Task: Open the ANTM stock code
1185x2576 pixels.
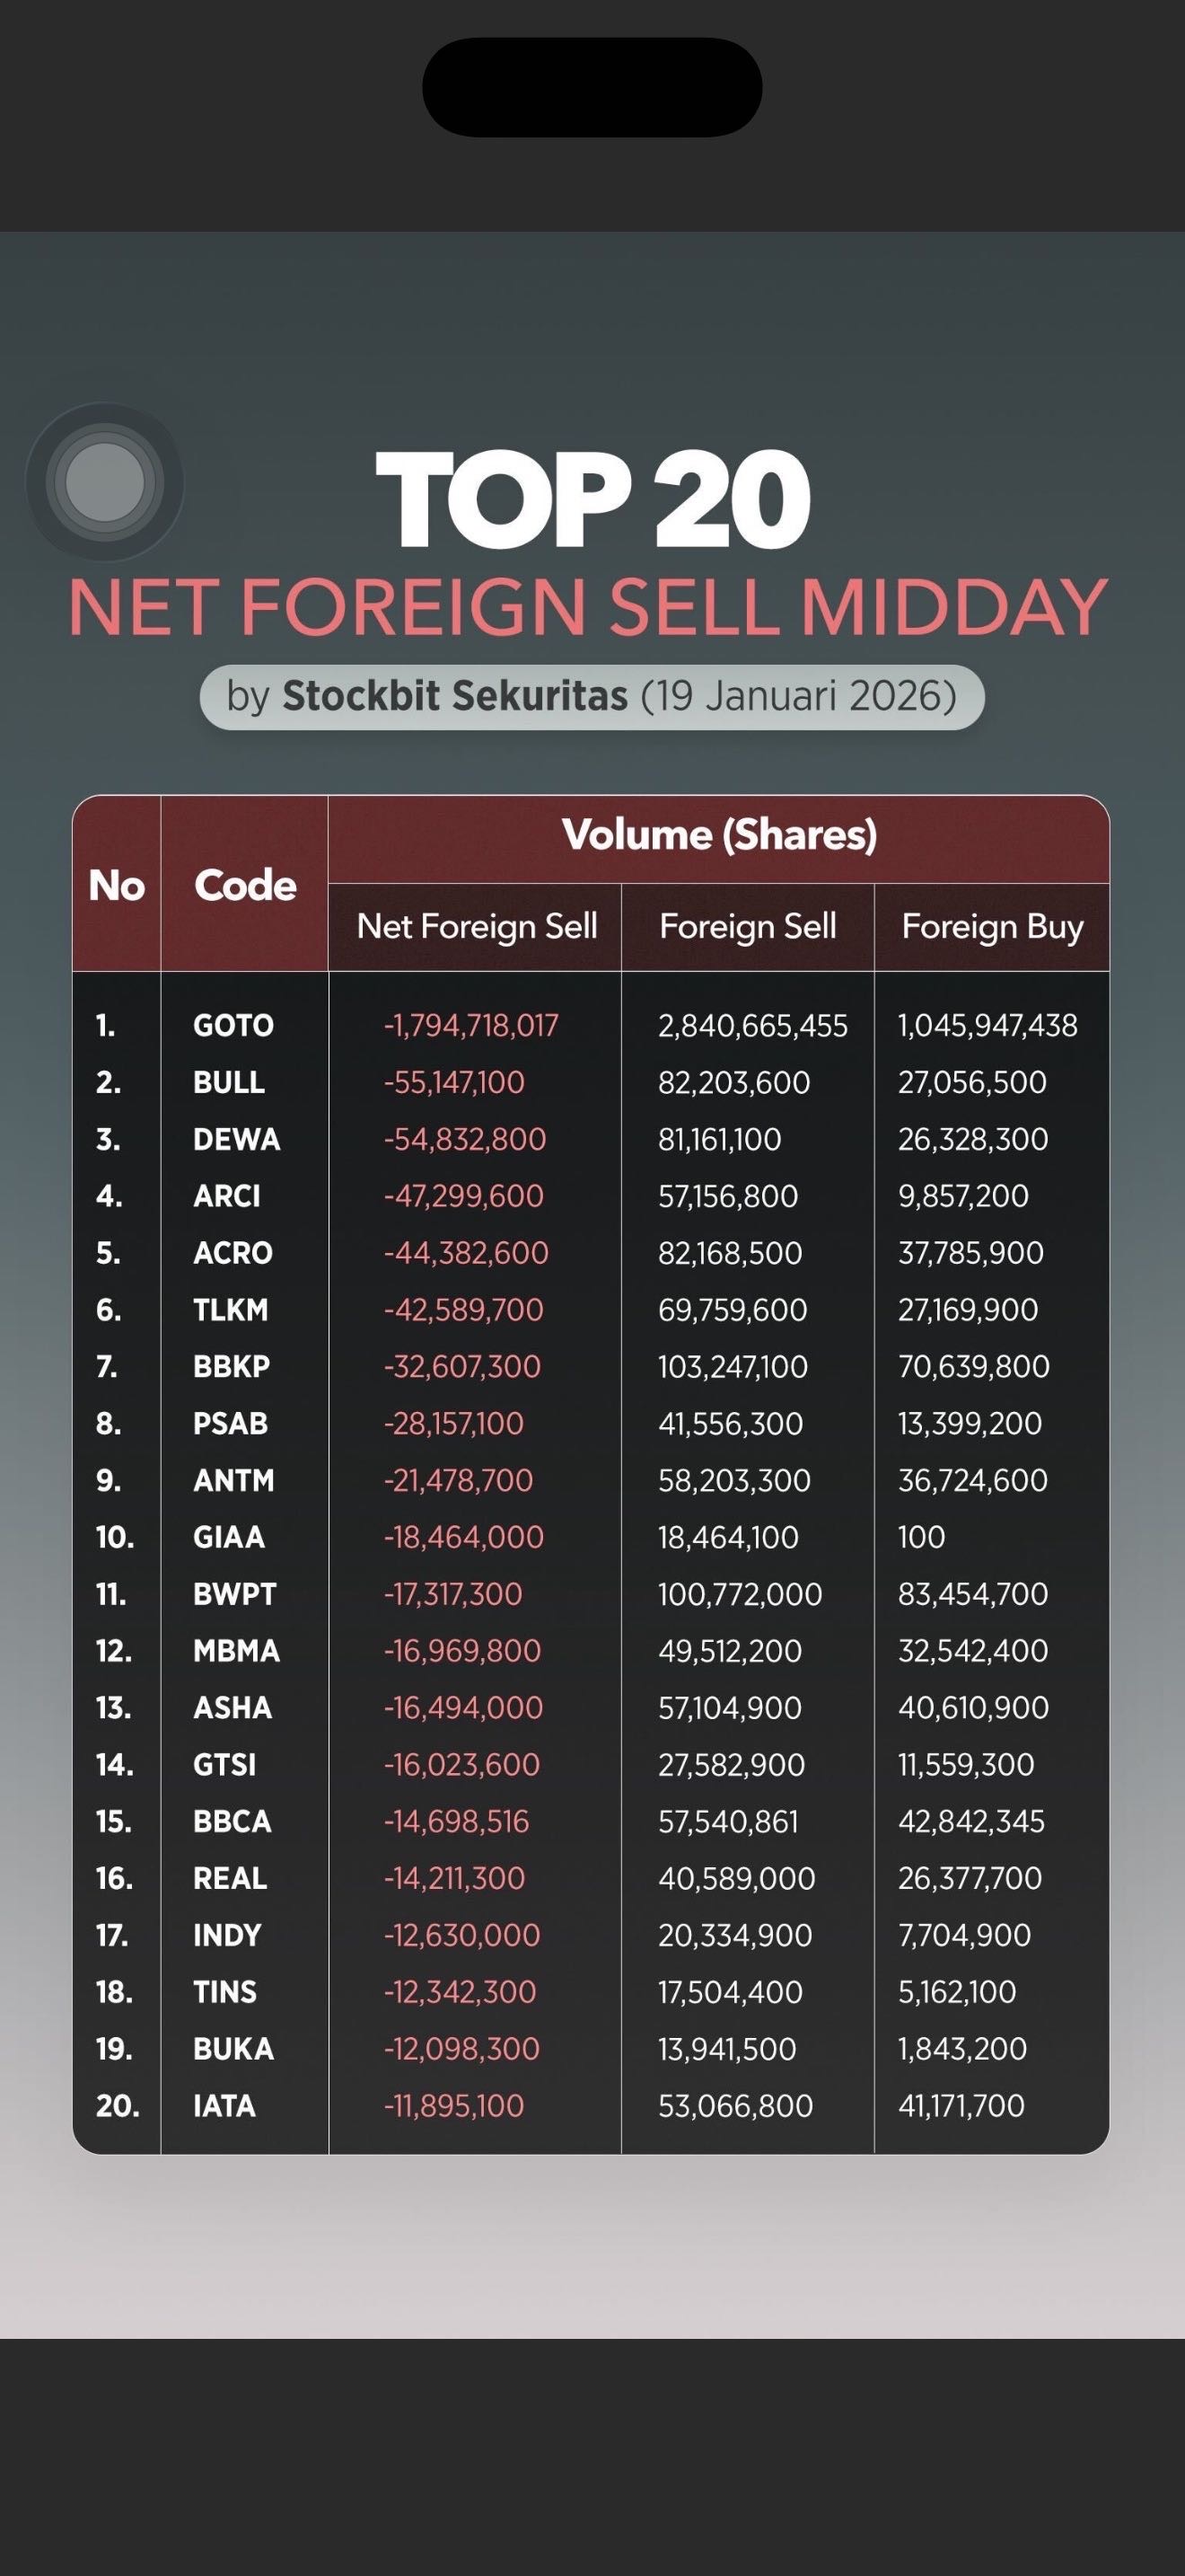Action: click(233, 1481)
